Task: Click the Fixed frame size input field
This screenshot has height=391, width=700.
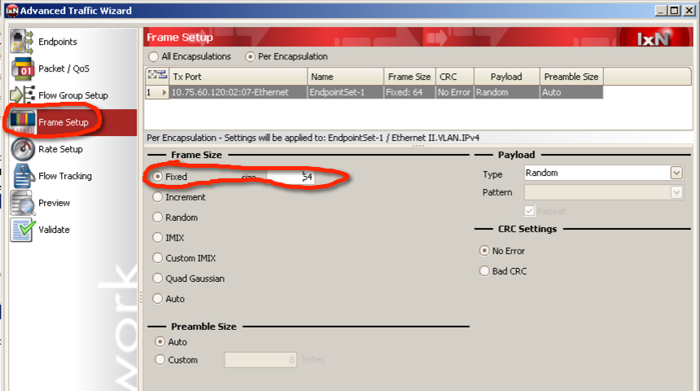Action: [x=291, y=177]
